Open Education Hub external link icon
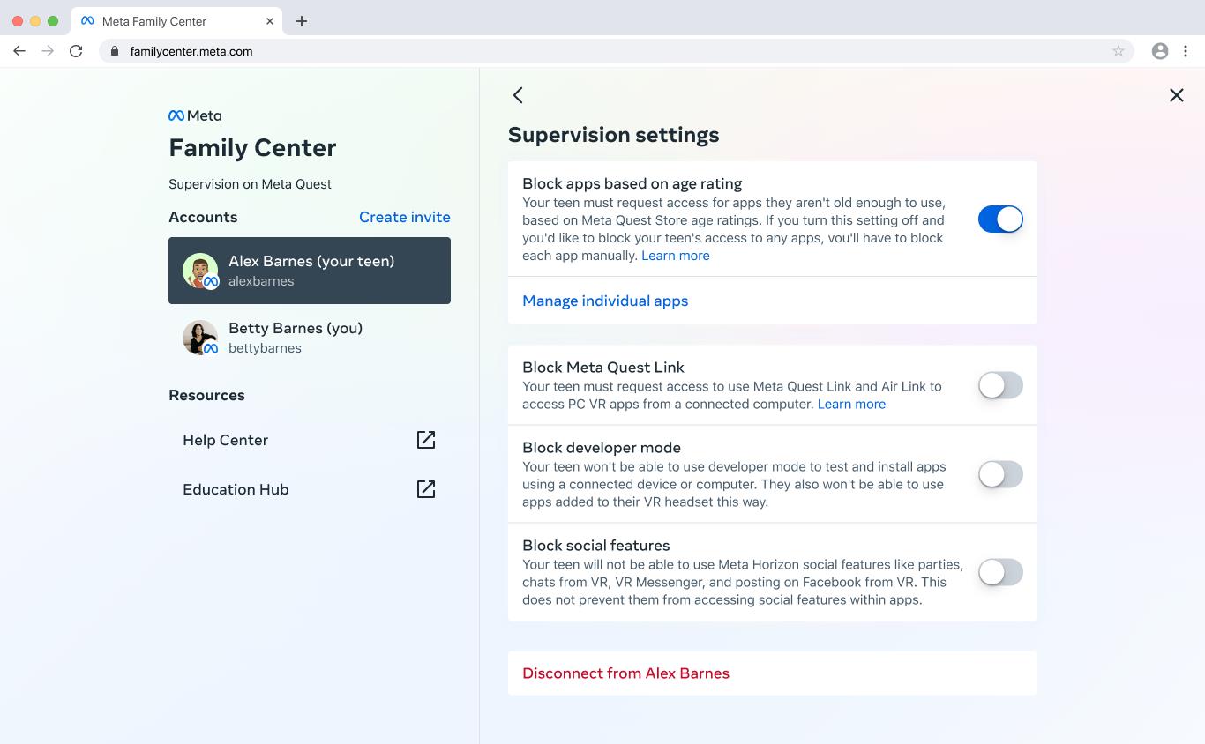Image resolution: width=1205 pixels, height=744 pixels. click(x=426, y=489)
